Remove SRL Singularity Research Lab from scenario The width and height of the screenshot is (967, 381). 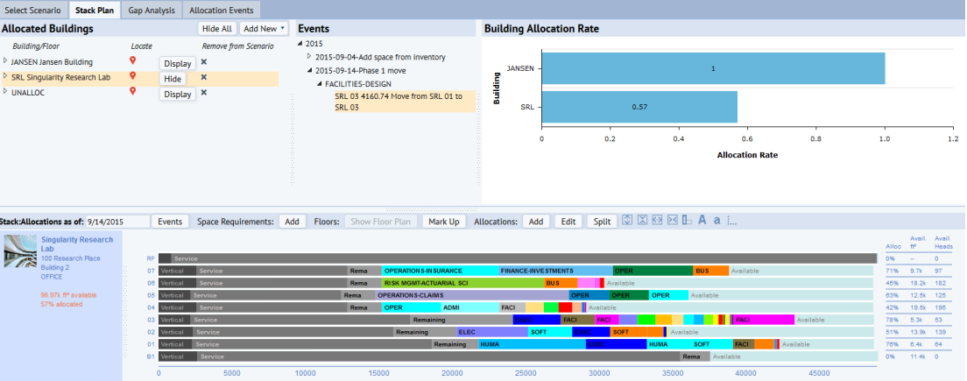[x=204, y=77]
